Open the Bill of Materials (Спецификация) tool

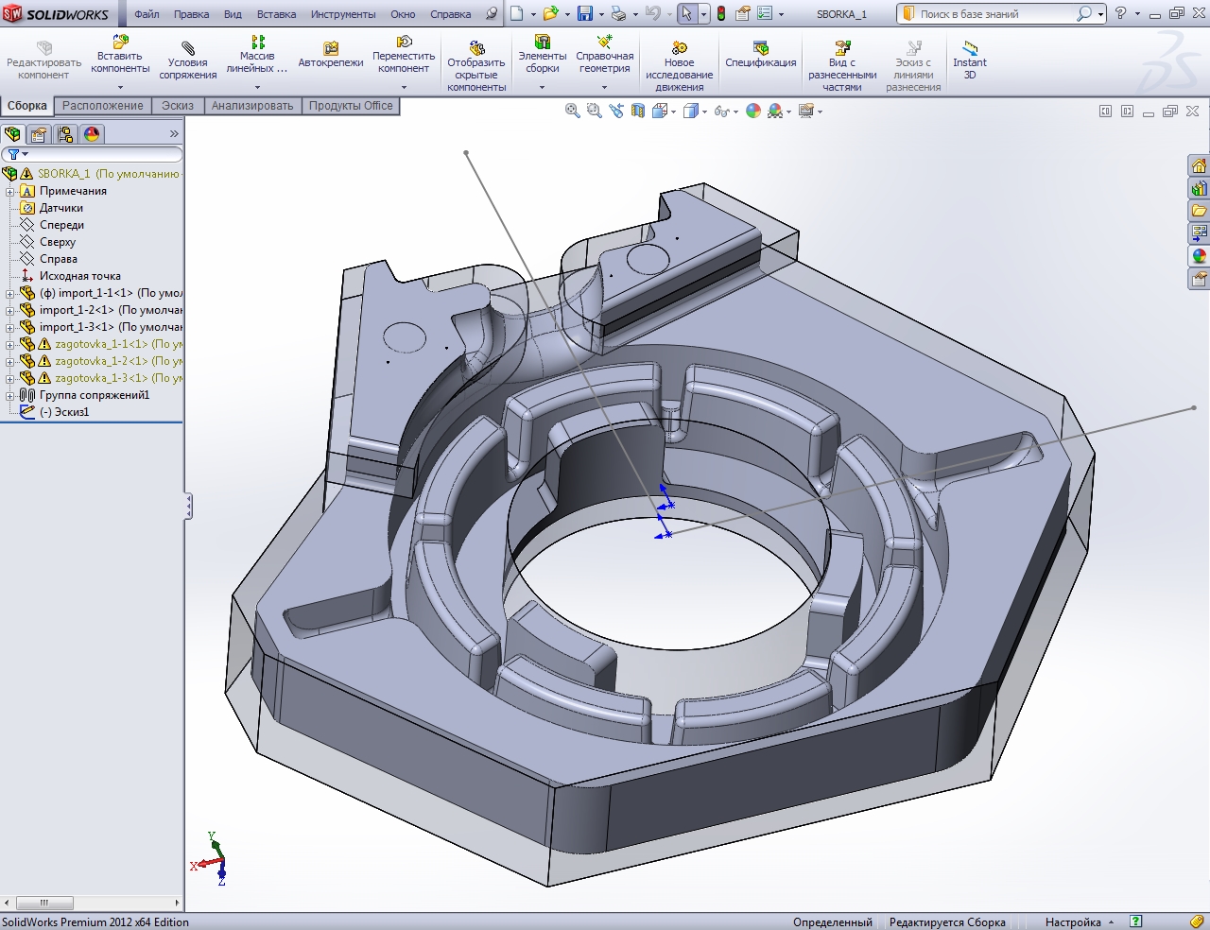[x=760, y=49]
